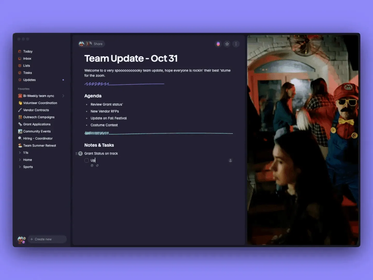Viewport: 373px width, 280px height.
Task: Click the Bi-Weekly team sync emoji icon
Action: (x=20, y=96)
